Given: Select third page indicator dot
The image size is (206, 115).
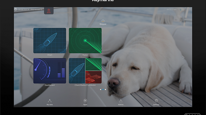Looking at the screenshot, I should [105, 89].
